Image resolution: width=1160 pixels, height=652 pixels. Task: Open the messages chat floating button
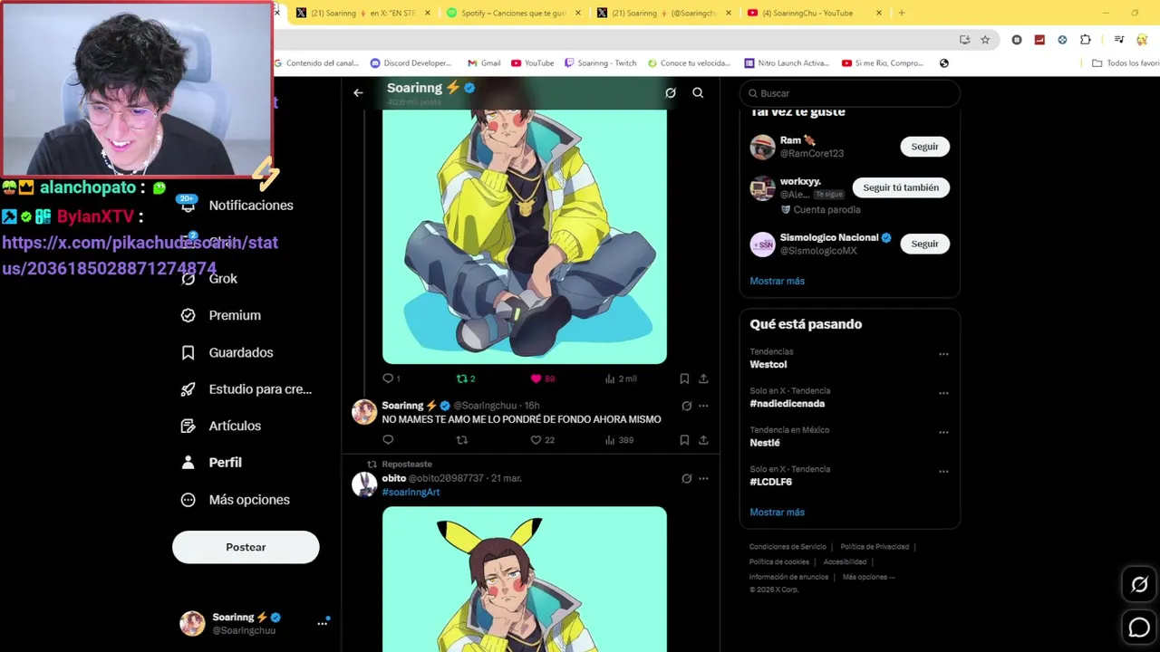tap(1139, 627)
